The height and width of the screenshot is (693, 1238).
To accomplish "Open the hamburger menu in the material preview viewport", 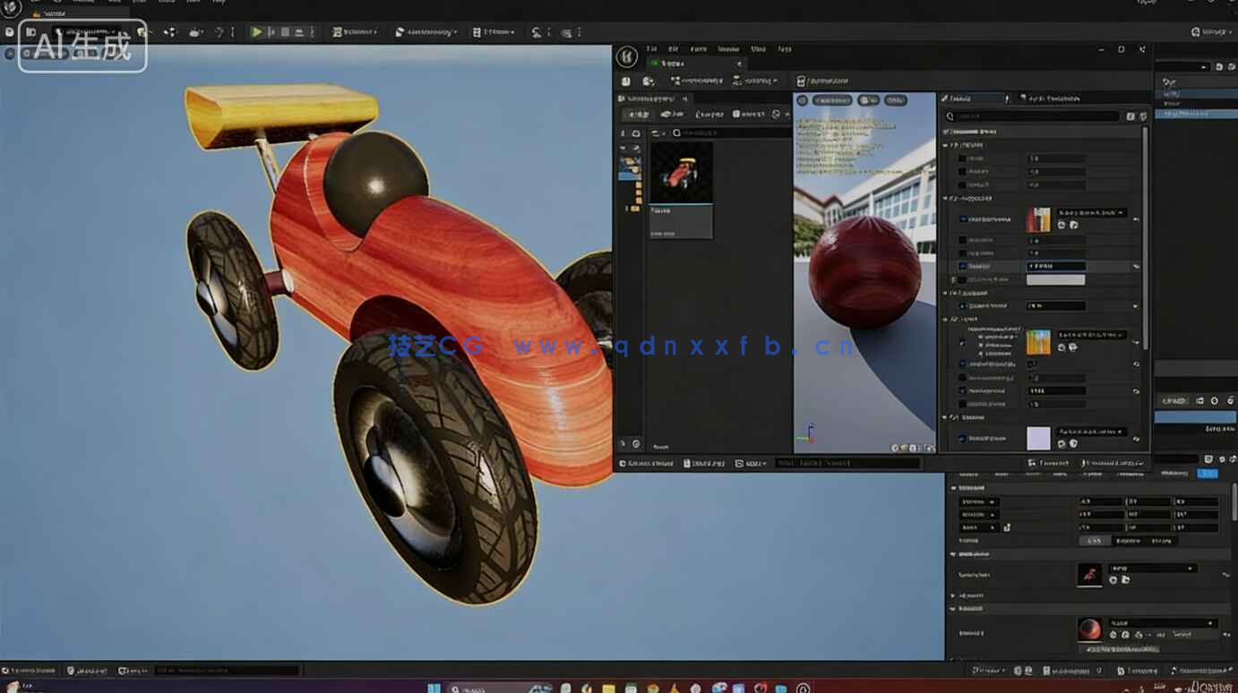I will [803, 100].
